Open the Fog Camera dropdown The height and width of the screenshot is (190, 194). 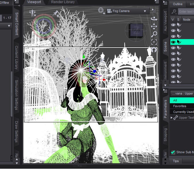[x=128, y=11]
